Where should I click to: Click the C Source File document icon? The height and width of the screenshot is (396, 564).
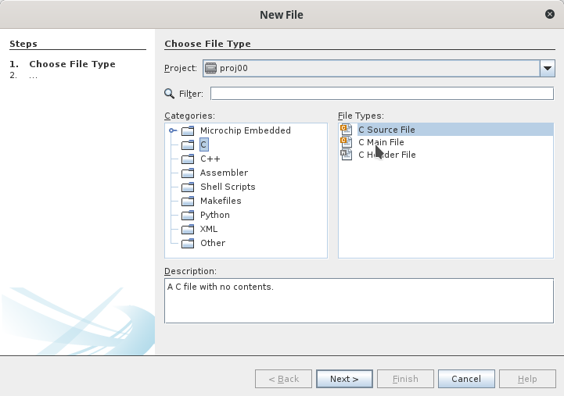[x=347, y=129]
